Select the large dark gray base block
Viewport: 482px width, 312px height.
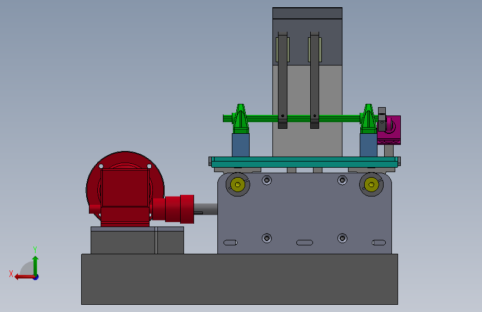tap(240, 279)
